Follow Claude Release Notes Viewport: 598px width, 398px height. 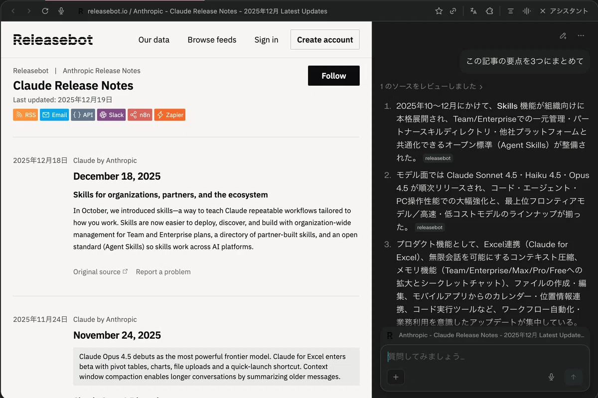pyautogui.click(x=333, y=76)
